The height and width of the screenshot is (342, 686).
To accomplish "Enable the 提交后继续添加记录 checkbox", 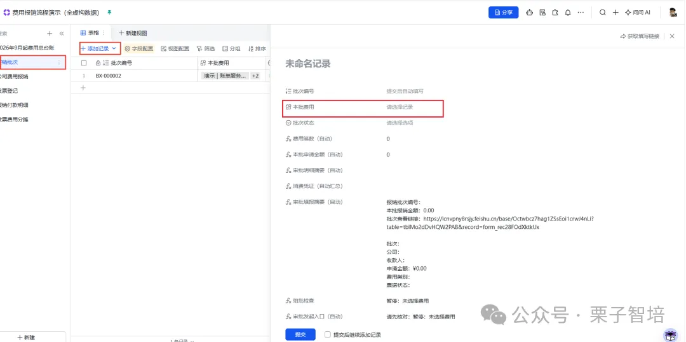I will 327,334.
